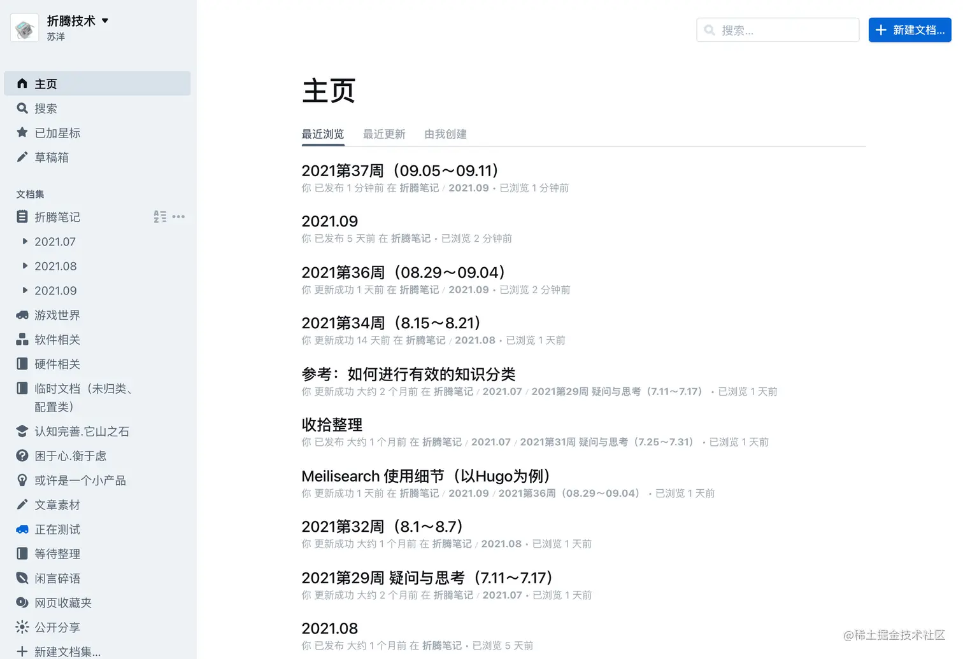963x659 pixels.
Task: Click the 主页 home icon in sidebar
Action: pos(22,83)
